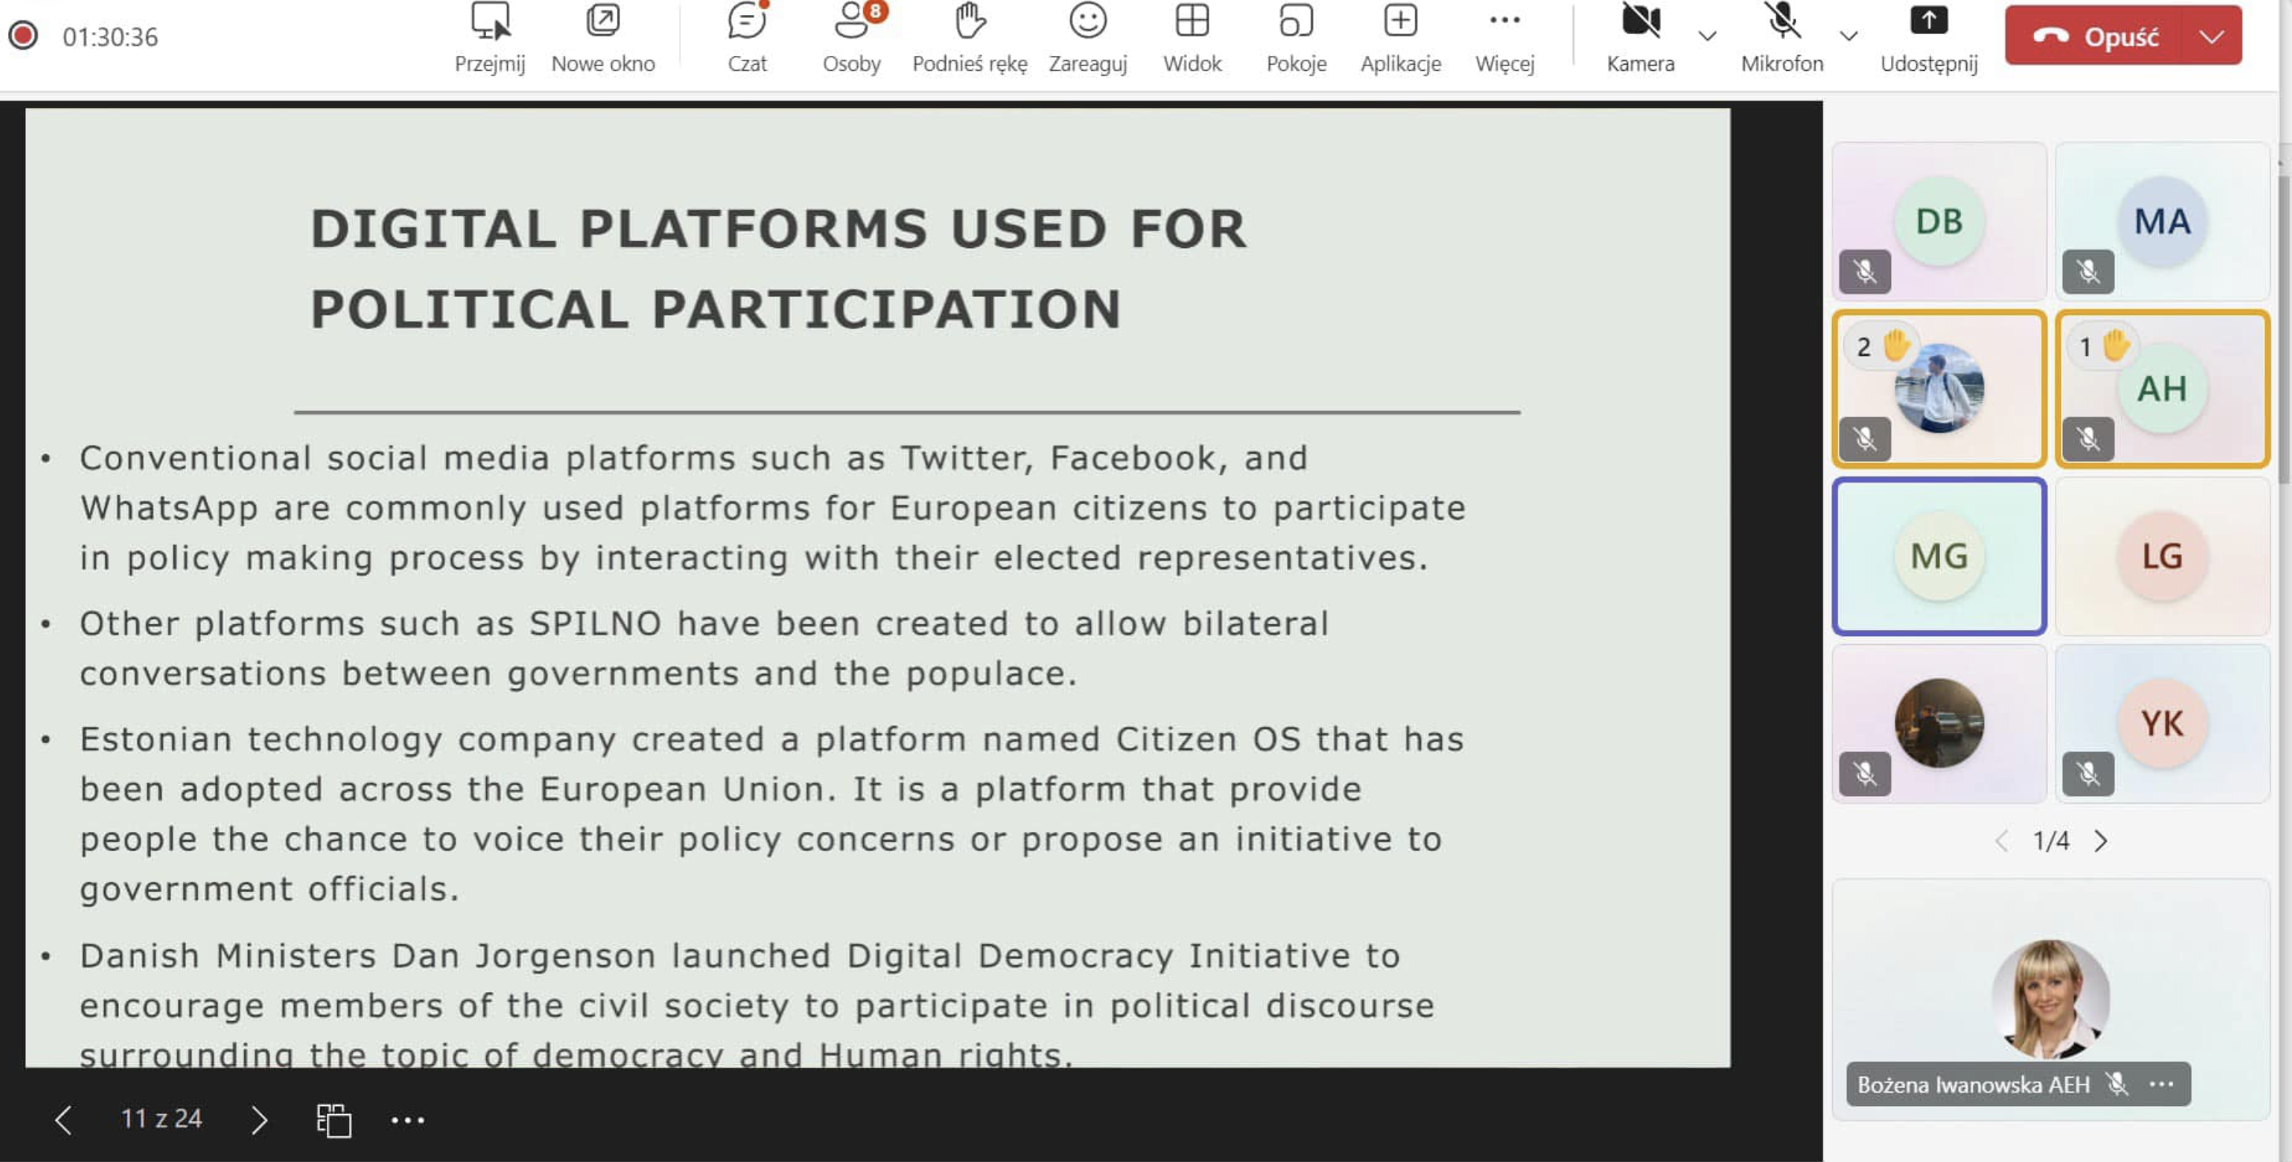Click the 01:30:36 meeting timer

[109, 36]
